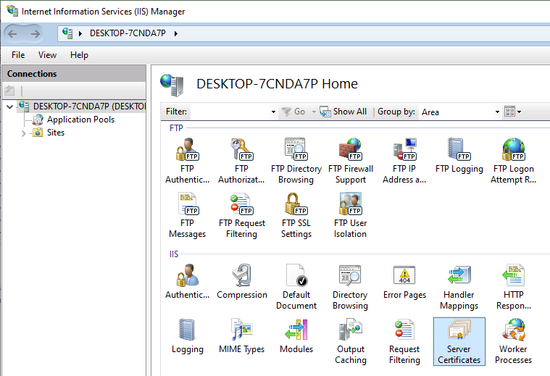Expand the Sites tree node
550x376 pixels.
24,133
